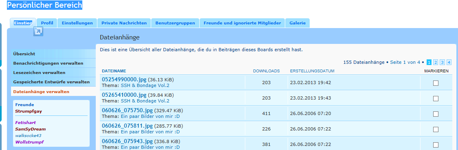Jump to page 4 of attachments
Screen dimensions: 458x150
(449, 62)
